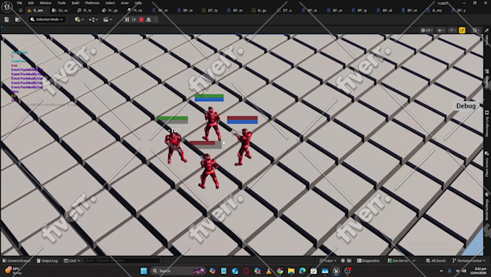Click the Zen Server status item
This screenshot has width=491, height=277.
(401, 260)
